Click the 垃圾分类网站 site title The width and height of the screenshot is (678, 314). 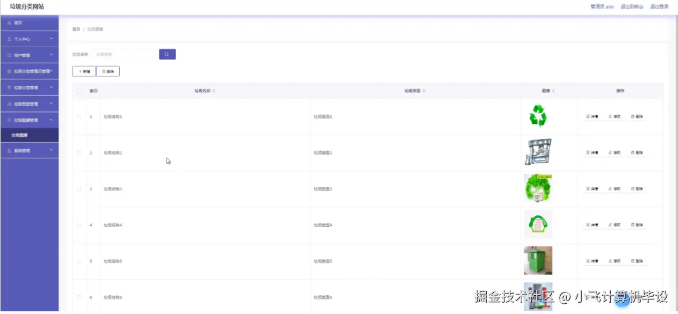(x=26, y=6)
